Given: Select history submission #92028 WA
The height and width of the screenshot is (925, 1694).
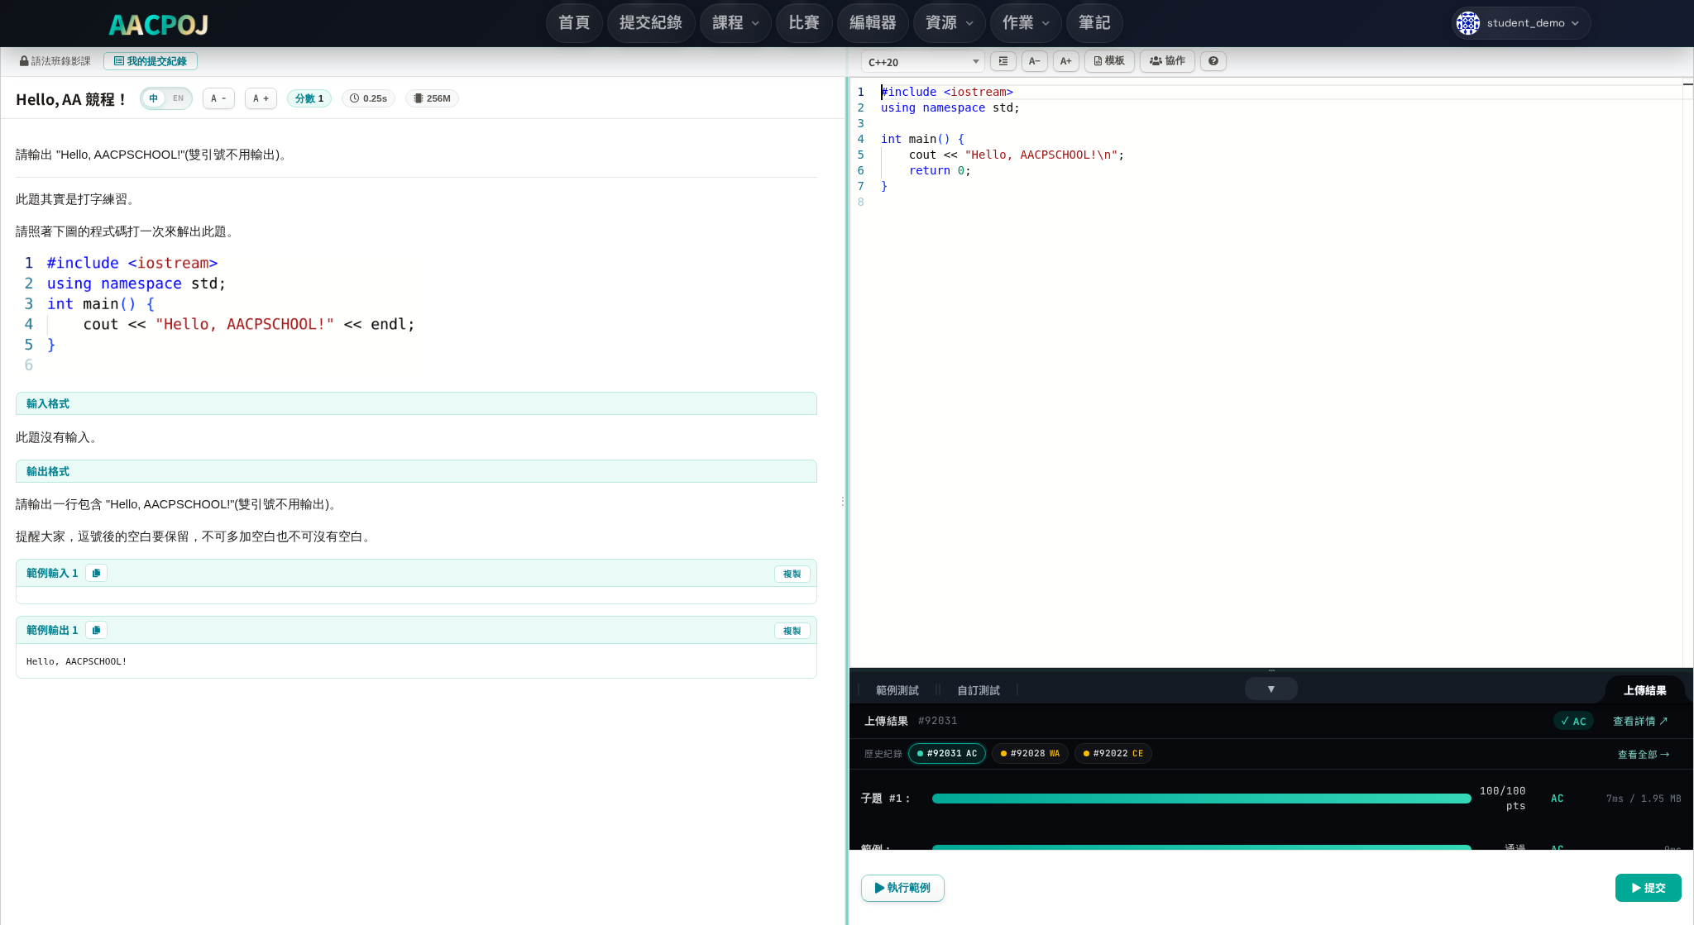Looking at the screenshot, I should [x=1030, y=753].
